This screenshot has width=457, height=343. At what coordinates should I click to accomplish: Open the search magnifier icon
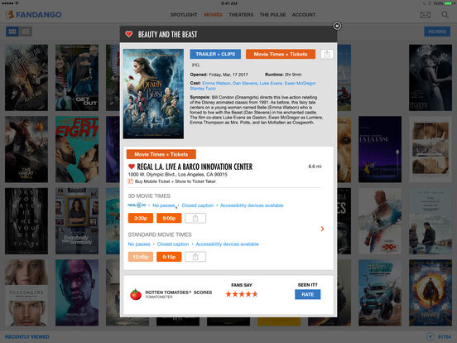pos(445,15)
